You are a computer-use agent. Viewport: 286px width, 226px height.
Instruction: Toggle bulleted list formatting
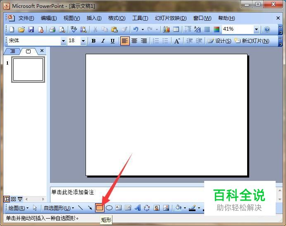tap(165, 41)
